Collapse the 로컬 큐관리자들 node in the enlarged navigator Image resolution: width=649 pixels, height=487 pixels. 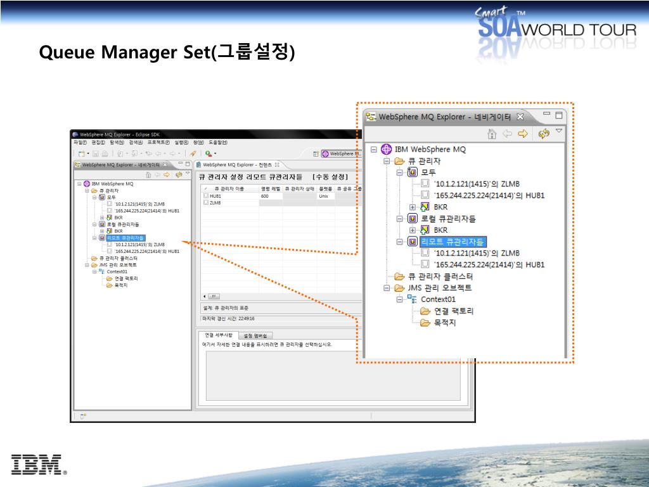(399, 219)
